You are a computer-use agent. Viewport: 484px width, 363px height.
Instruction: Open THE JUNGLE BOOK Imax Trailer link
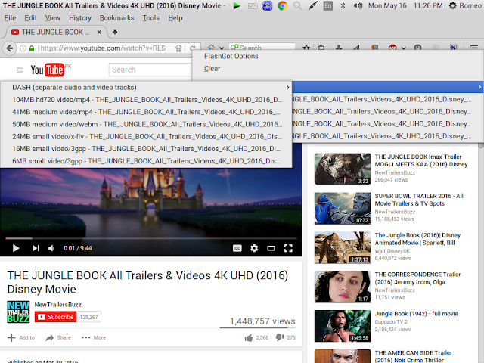421,160
